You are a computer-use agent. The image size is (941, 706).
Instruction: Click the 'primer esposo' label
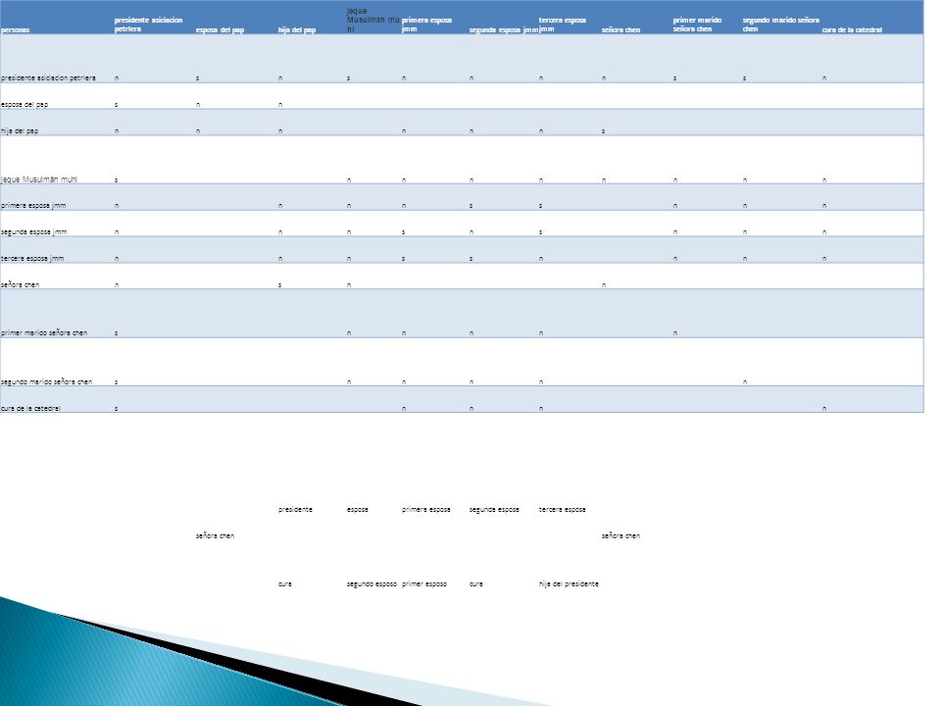click(x=424, y=583)
